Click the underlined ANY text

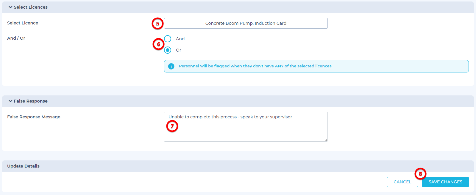pyautogui.click(x=279, y=66)
